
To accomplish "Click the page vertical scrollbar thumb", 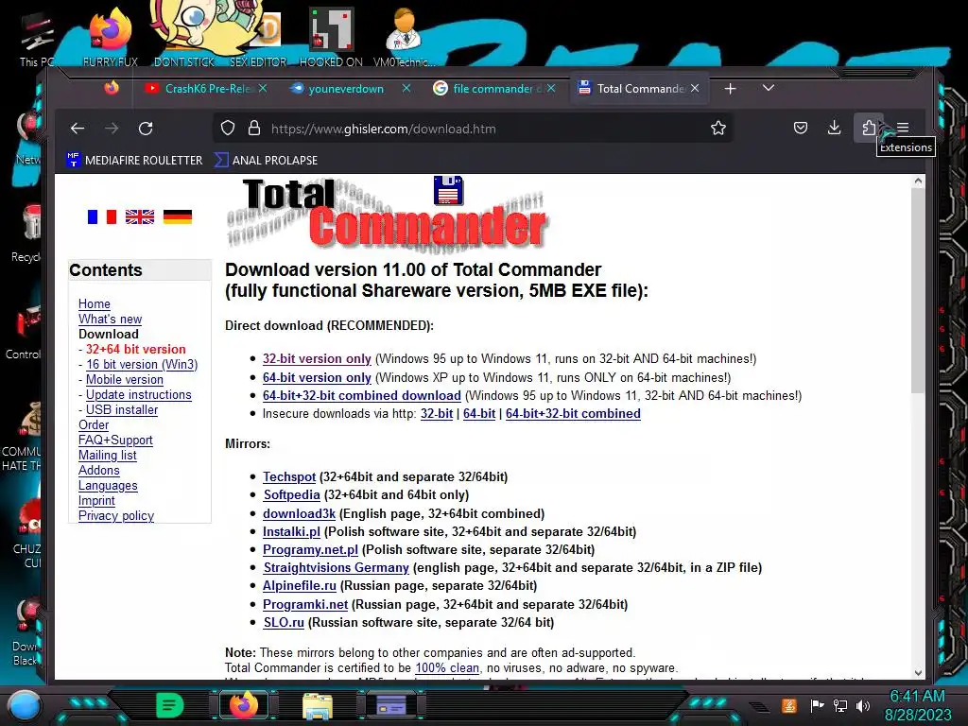I will coord(918,290).
